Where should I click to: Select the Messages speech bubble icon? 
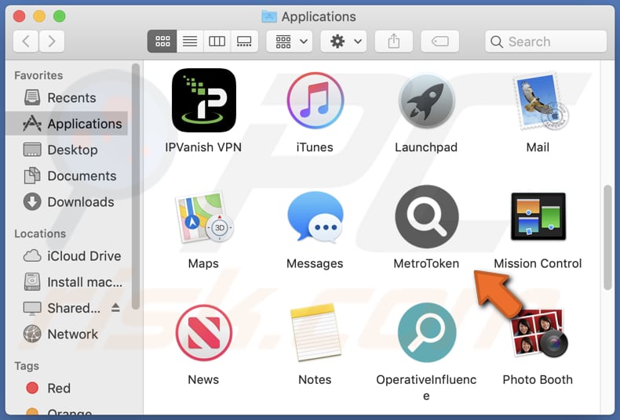(x=315, y=217)
